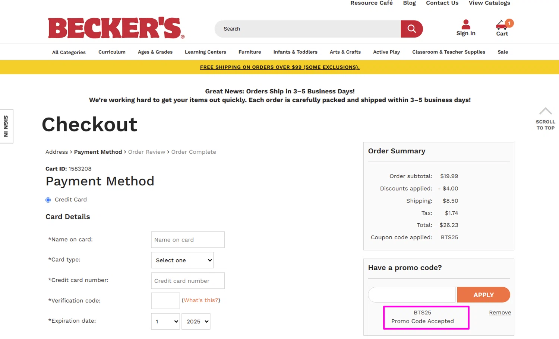This screenshot has width=559, height=339.
Task: Open View Catalogs link
Action: click(x=489, y=3)
